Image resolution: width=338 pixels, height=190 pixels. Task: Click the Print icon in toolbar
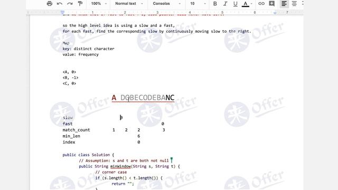tap(49, 4)
